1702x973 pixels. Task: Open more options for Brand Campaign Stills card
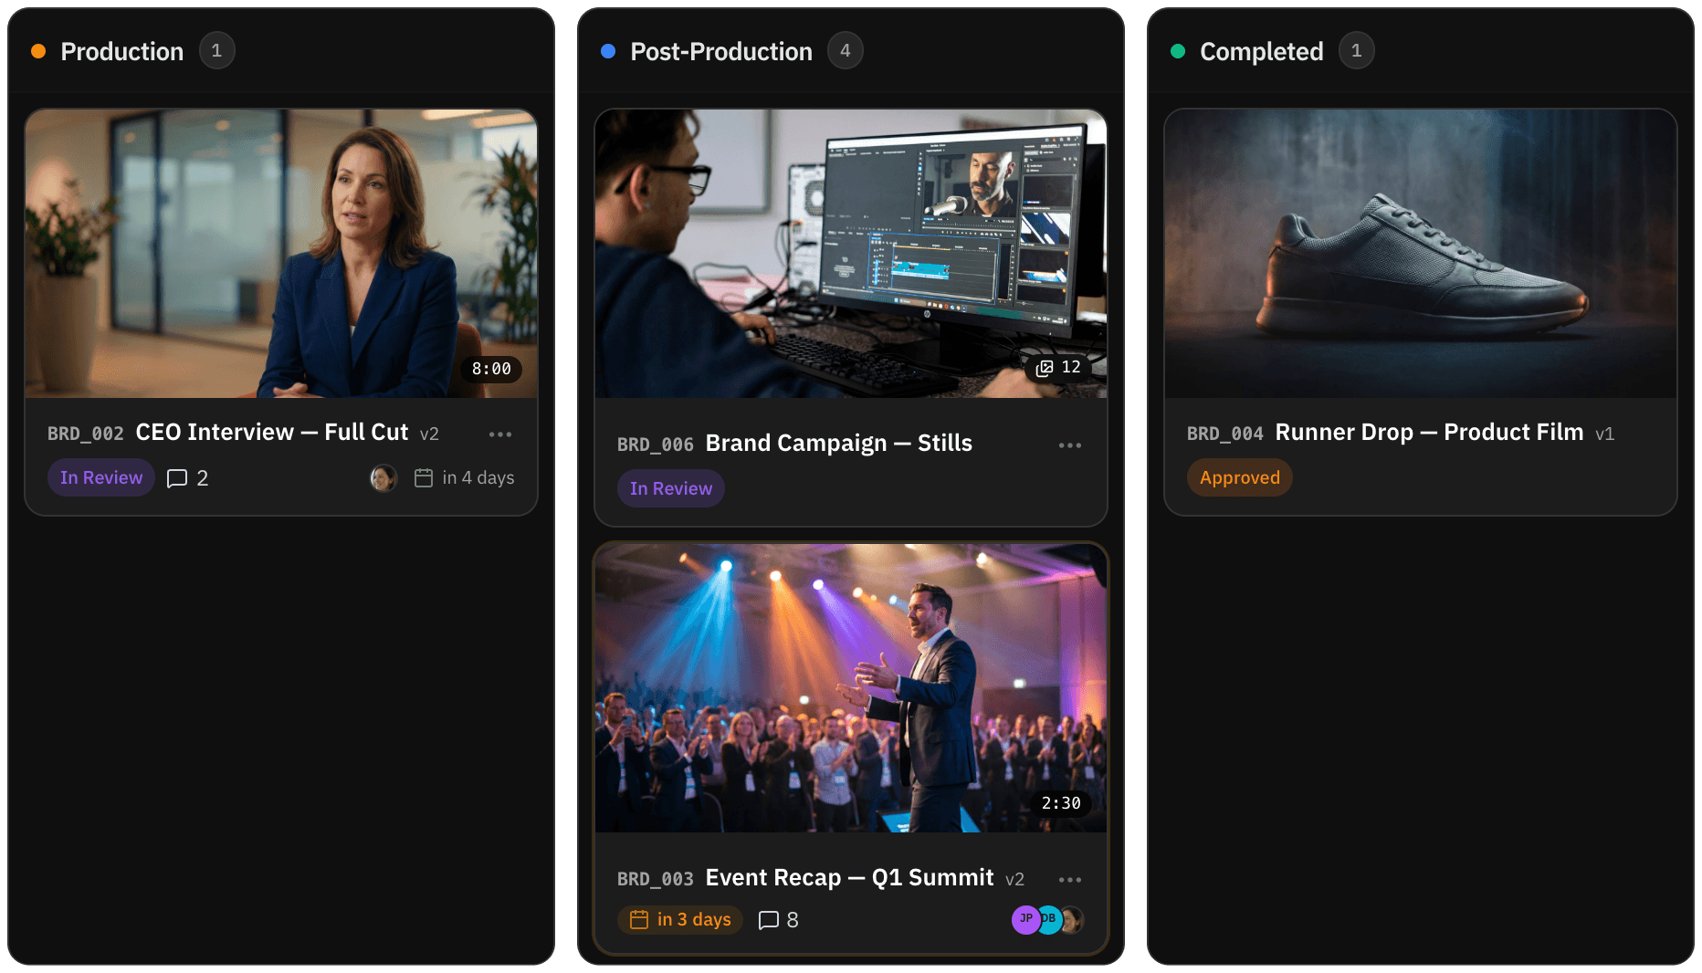click(1070, 445)
